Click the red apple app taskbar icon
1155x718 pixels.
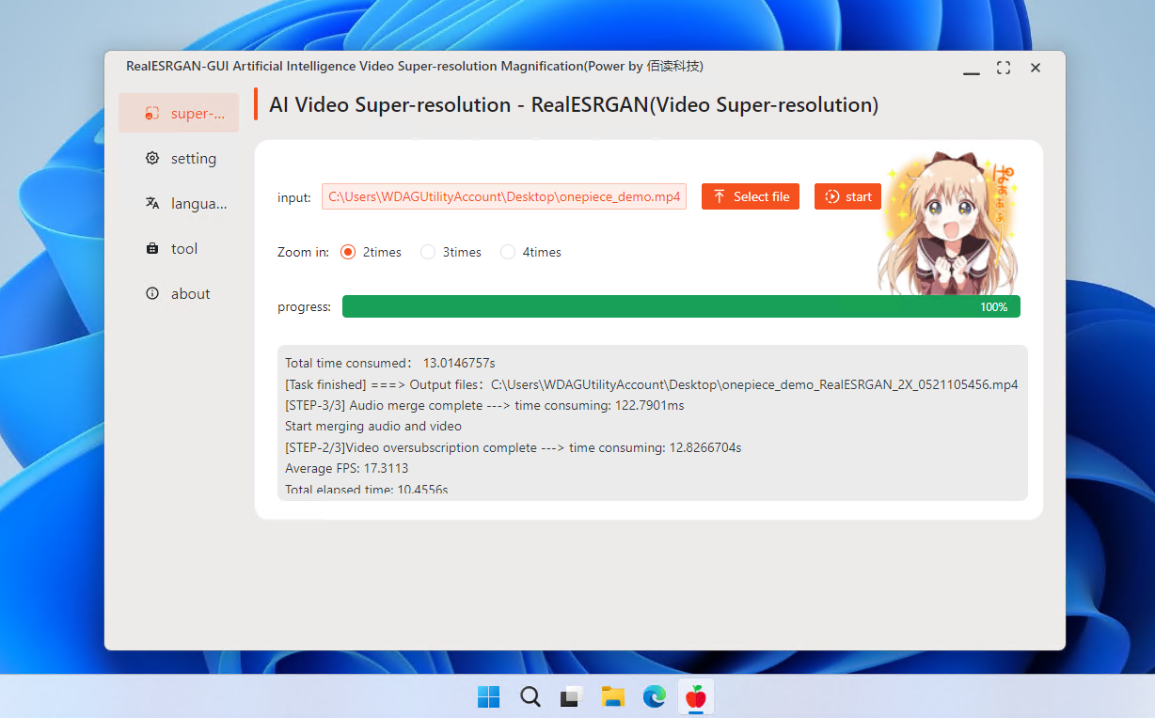(696, 696)
